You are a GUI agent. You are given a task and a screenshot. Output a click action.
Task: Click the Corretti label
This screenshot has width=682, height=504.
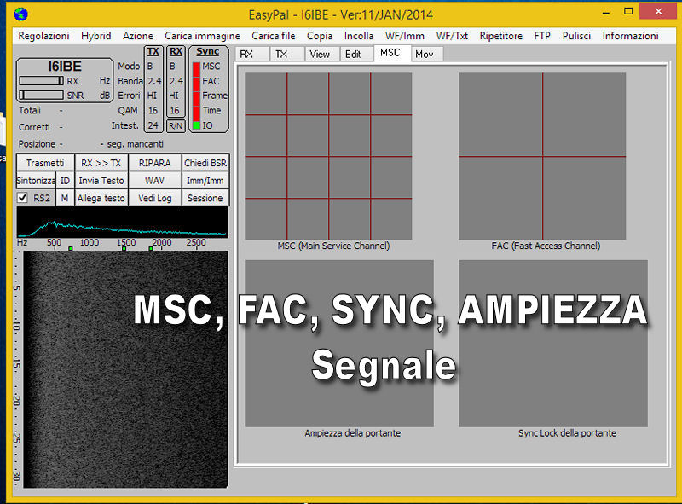click(34, 127)
